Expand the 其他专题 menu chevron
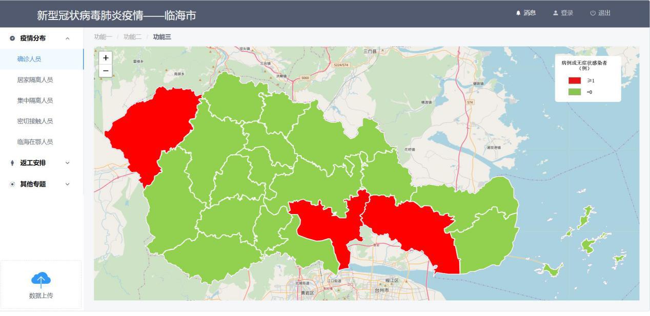Image resolution: width=650 pixels, height=316 pixels. click(67, 184)
